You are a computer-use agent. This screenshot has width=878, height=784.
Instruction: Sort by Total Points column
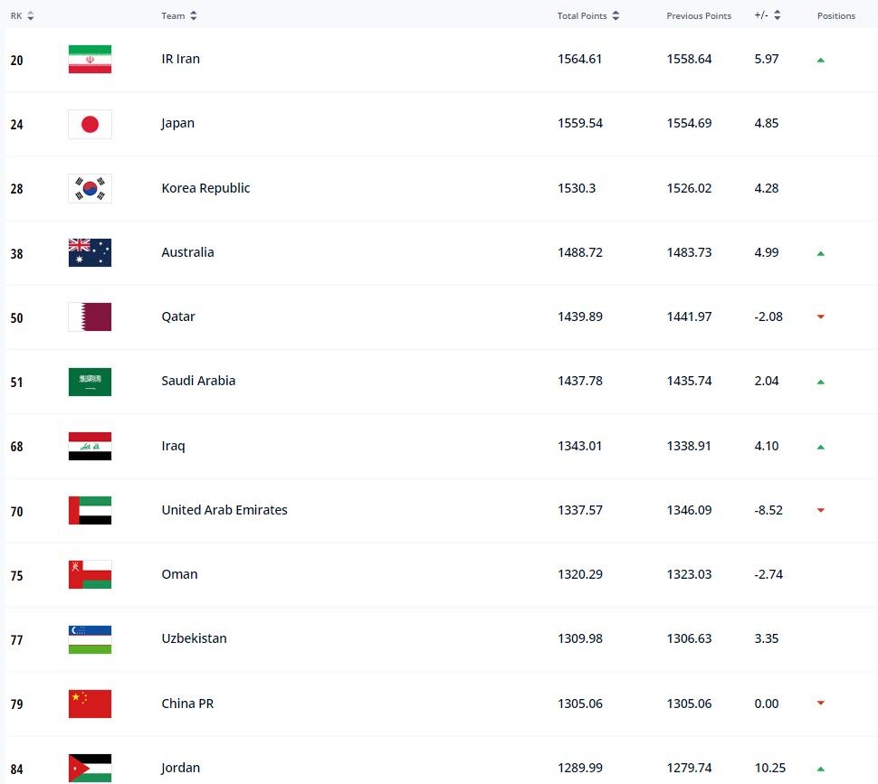[x=616, y=14]
